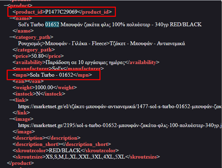Click the closing </category_path> tag
This screenshot has width=222, height=168.
click(34, 50)
